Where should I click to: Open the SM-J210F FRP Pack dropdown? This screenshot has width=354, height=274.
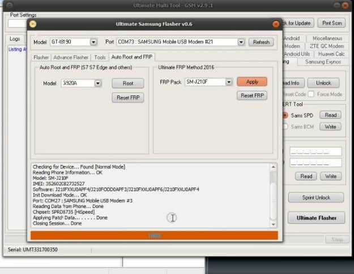[229, 82]
